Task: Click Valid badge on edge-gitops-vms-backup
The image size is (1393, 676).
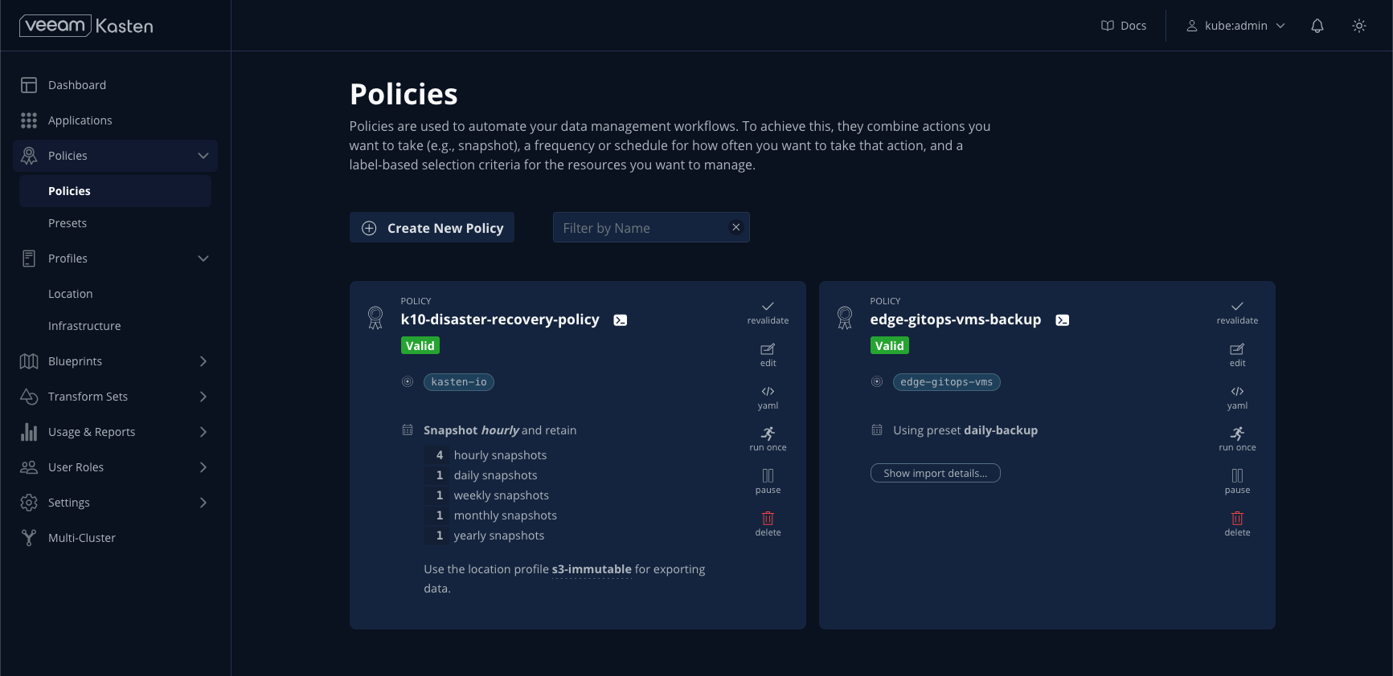Action: [x=890, y=346]
